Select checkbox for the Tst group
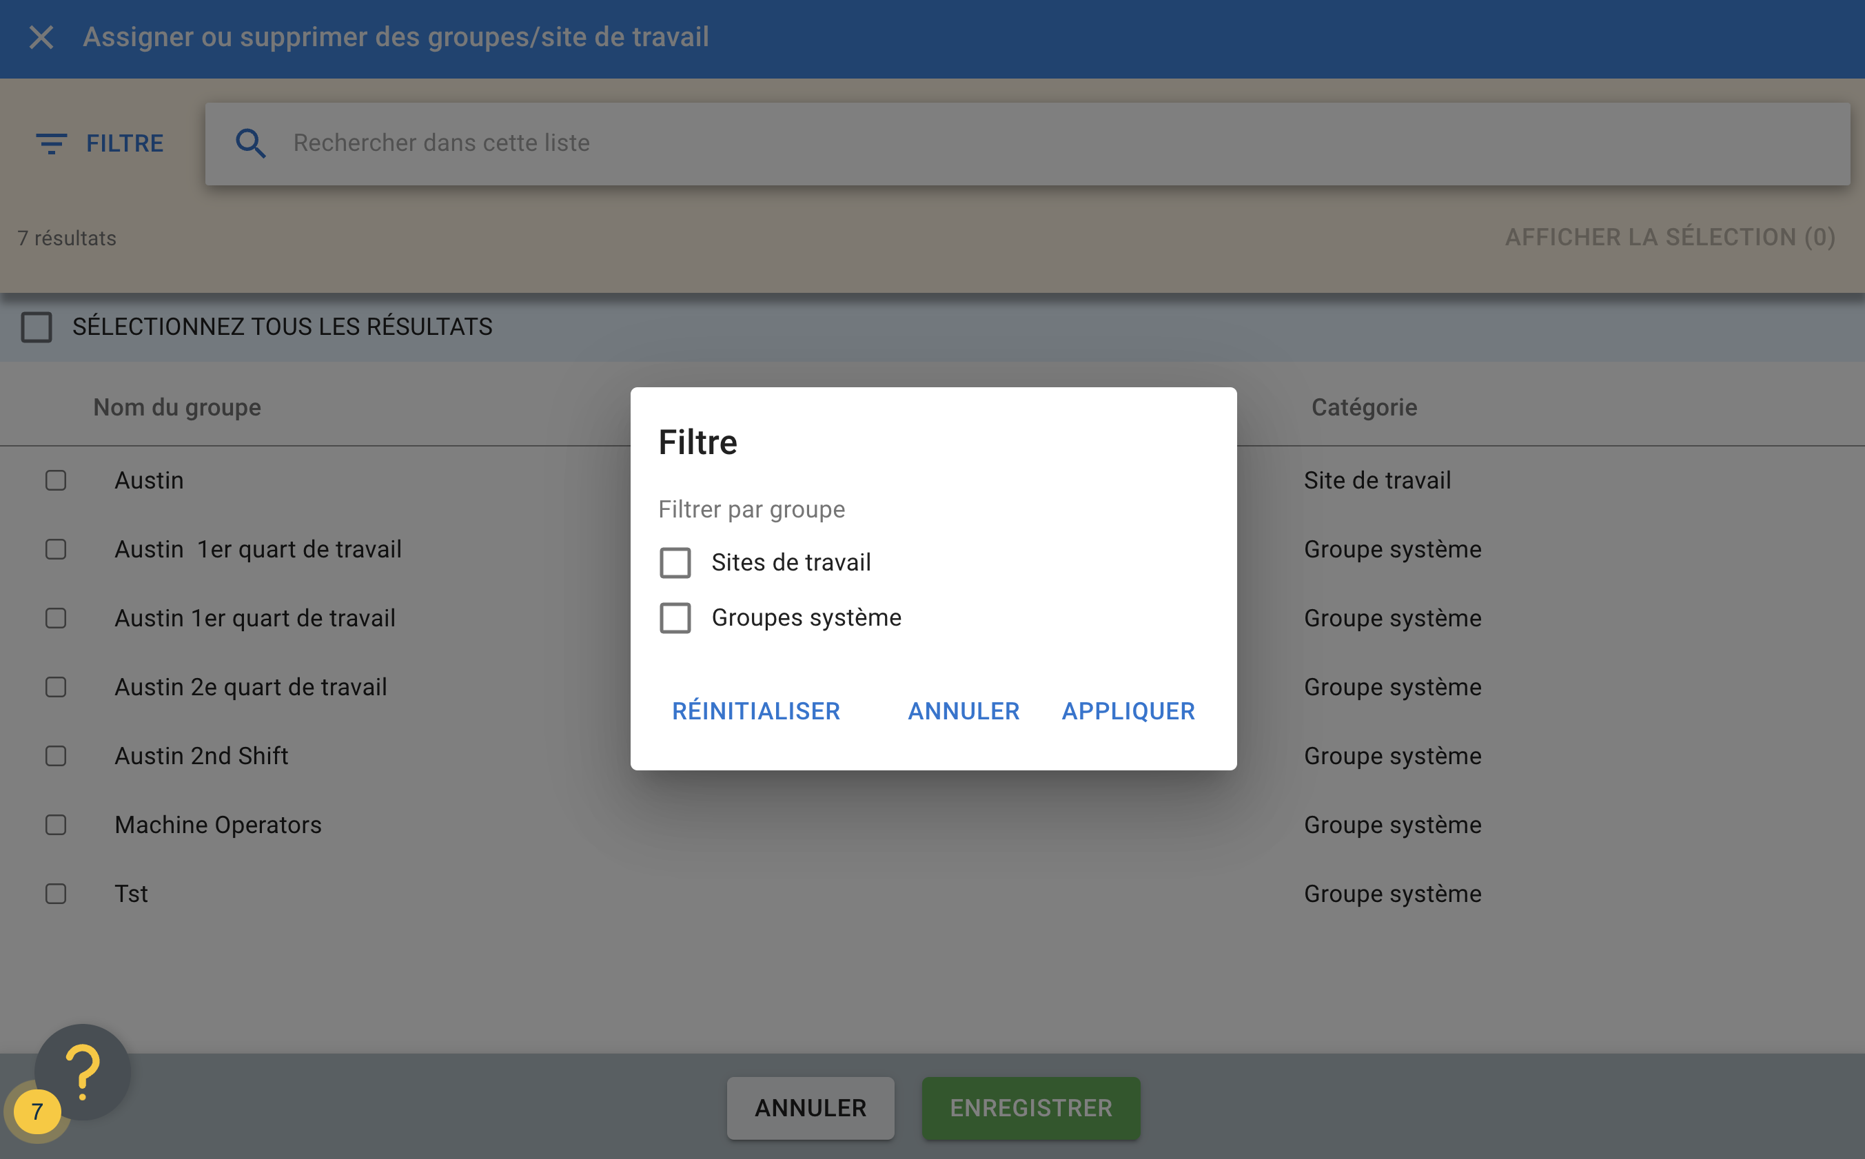The height and width of the screenshot is (1159, 1865). (56, 894)
